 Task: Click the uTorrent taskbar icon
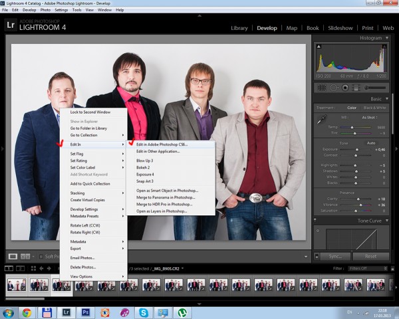(x=182, y=312)
